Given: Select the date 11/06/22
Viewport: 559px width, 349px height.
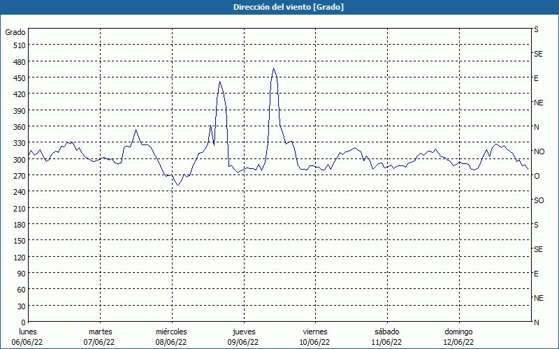Looking at the screenshot, I should click(386, 342).
